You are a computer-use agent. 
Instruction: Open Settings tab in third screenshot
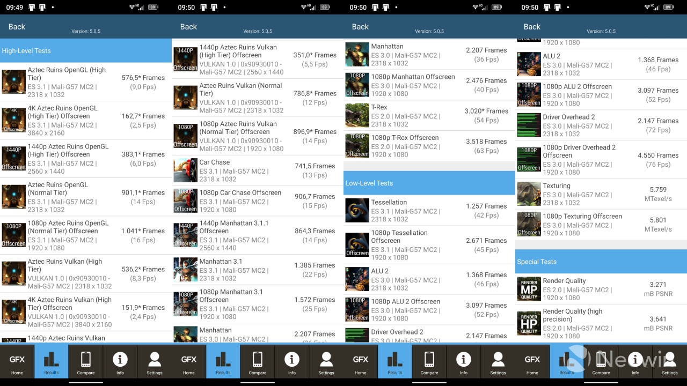tap(498, 362)
